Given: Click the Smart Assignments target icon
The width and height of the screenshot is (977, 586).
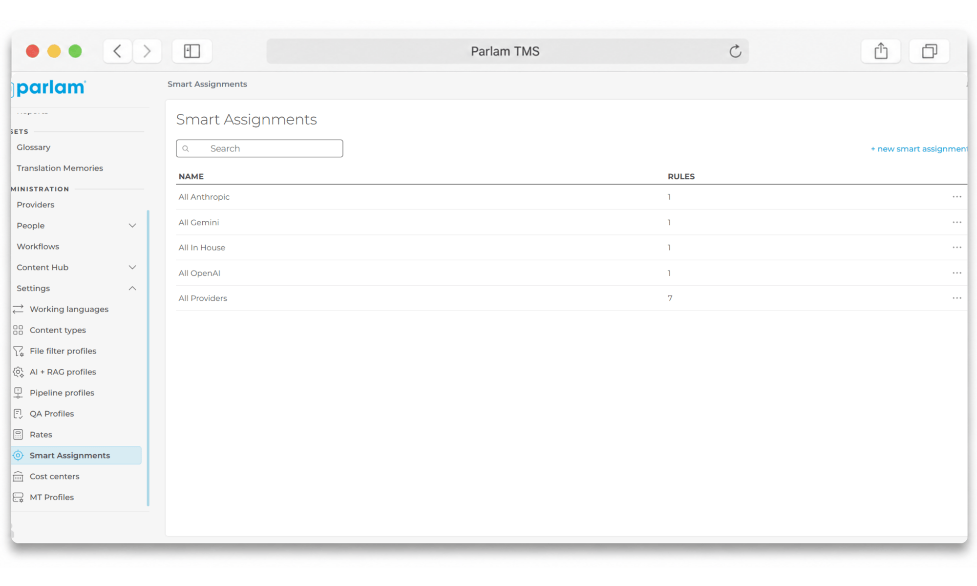Looking at the screenshot, I should tap(18, 456).
